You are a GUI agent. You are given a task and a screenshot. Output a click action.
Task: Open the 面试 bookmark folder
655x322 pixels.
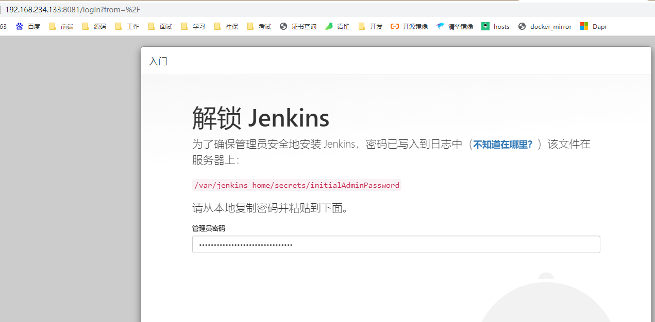click(160, 26)
